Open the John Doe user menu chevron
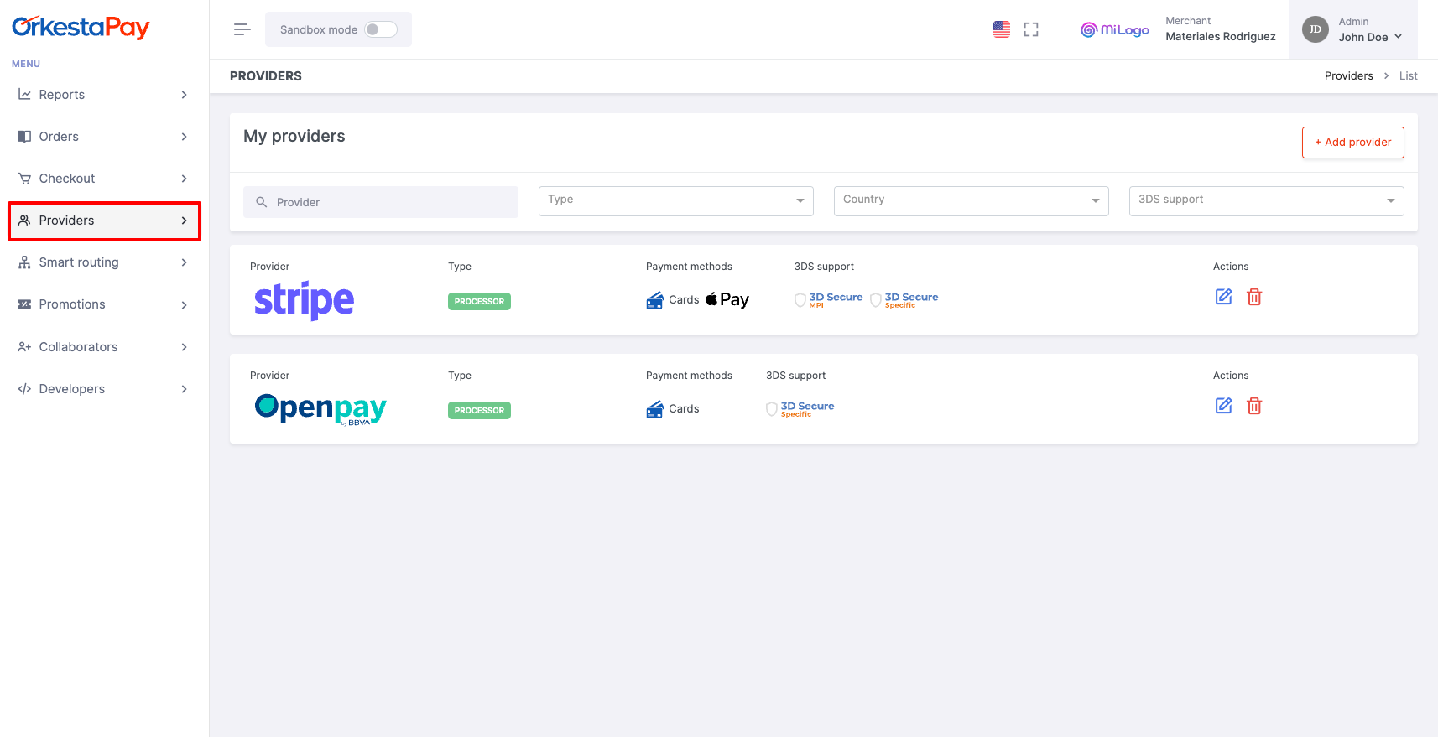This screenshot has height=737, width=1438. point(1399,37)
